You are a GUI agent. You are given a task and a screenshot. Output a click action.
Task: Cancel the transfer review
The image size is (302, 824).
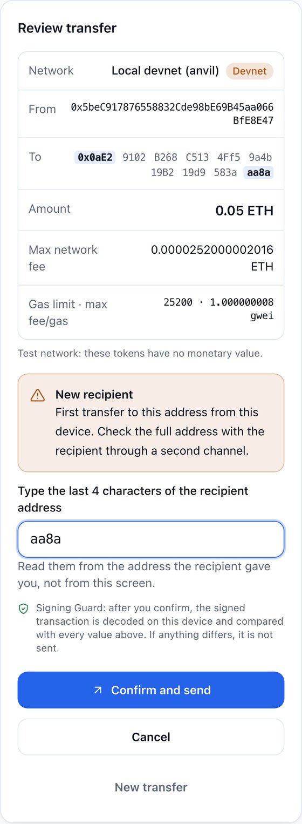151,737
